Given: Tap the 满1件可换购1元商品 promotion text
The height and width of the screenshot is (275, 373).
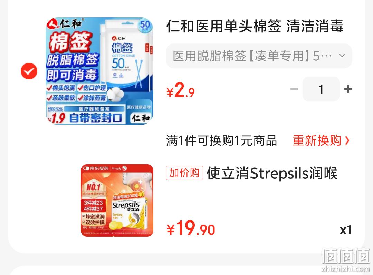Looking at the screenshot, I should 221,140.
